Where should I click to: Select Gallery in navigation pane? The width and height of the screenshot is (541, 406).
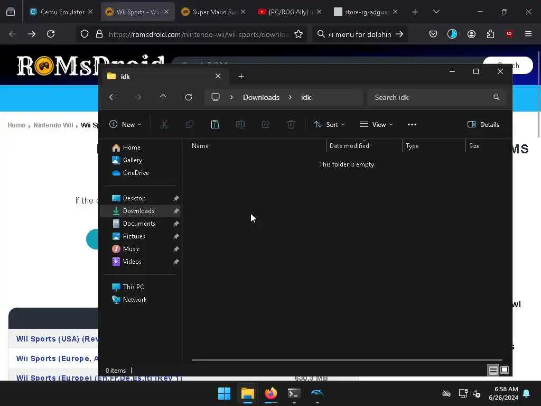(x=133, y=160)
